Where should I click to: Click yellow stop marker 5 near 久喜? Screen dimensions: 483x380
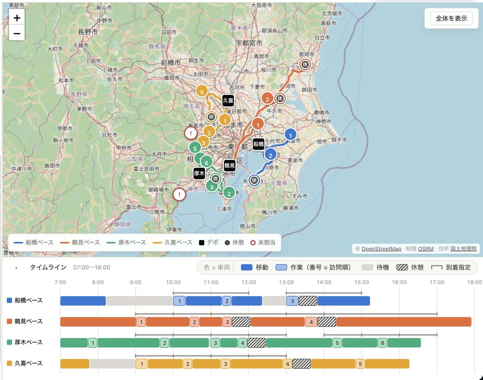pos(202,91)
